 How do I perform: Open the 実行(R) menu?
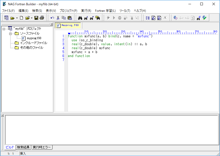(86, 11)
